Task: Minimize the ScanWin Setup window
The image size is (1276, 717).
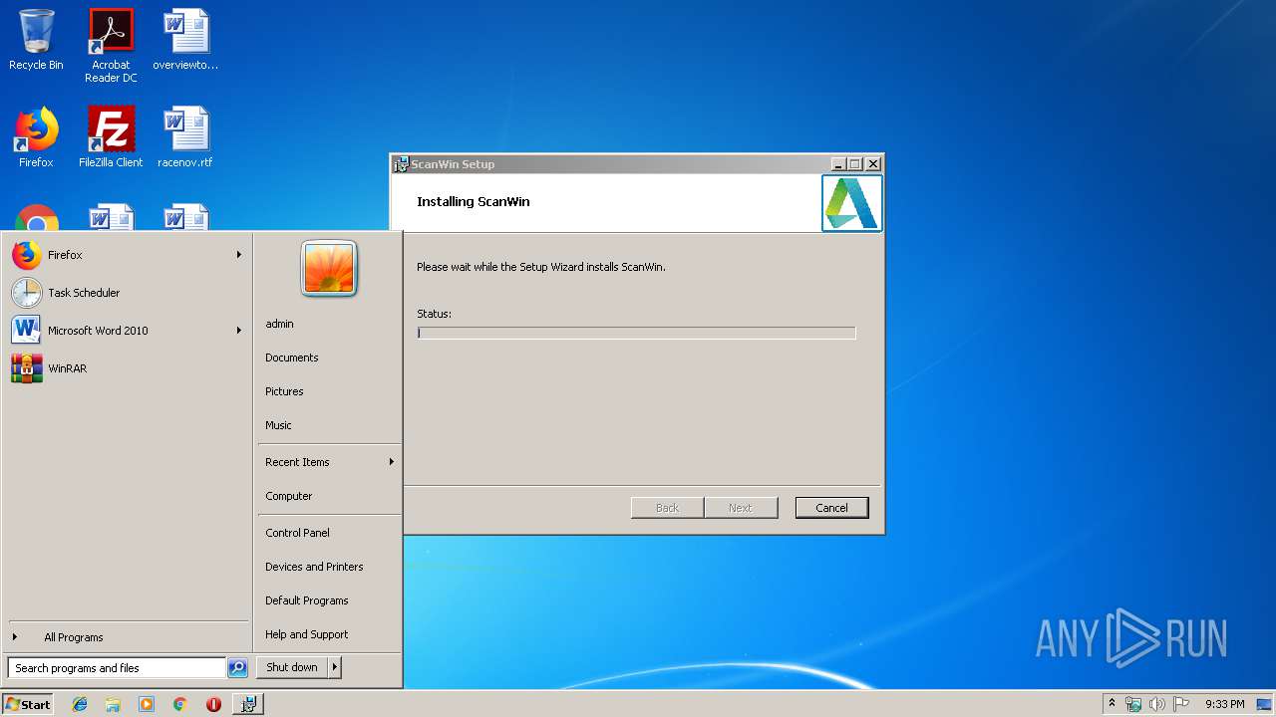Action: pos(838,164)
